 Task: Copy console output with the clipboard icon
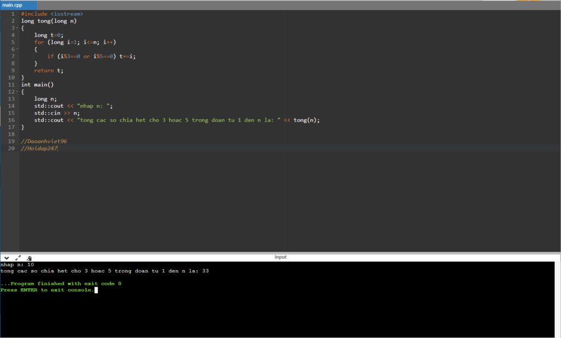click(30, 258)
